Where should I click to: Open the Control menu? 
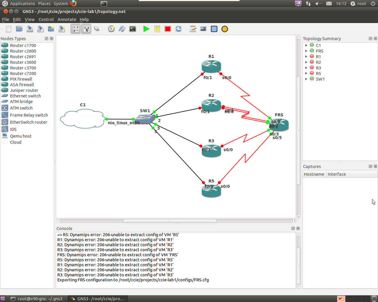click(x=46, y=20)
